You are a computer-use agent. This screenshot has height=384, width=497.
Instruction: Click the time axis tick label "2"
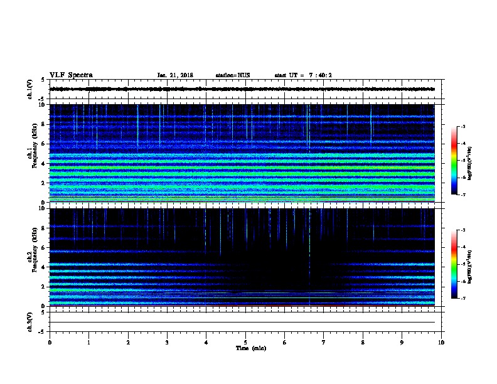pos(128,342)
